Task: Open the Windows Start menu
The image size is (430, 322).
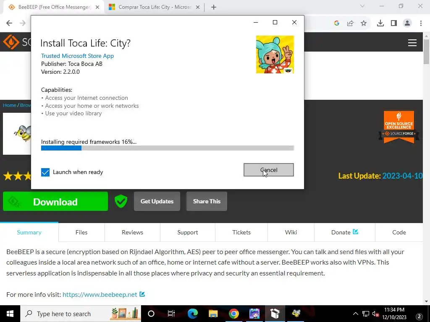Action: pyautogui.click(x=10, y=314)
